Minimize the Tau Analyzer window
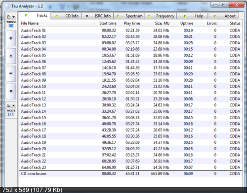The image size is (247, 193). pos(215,5)
